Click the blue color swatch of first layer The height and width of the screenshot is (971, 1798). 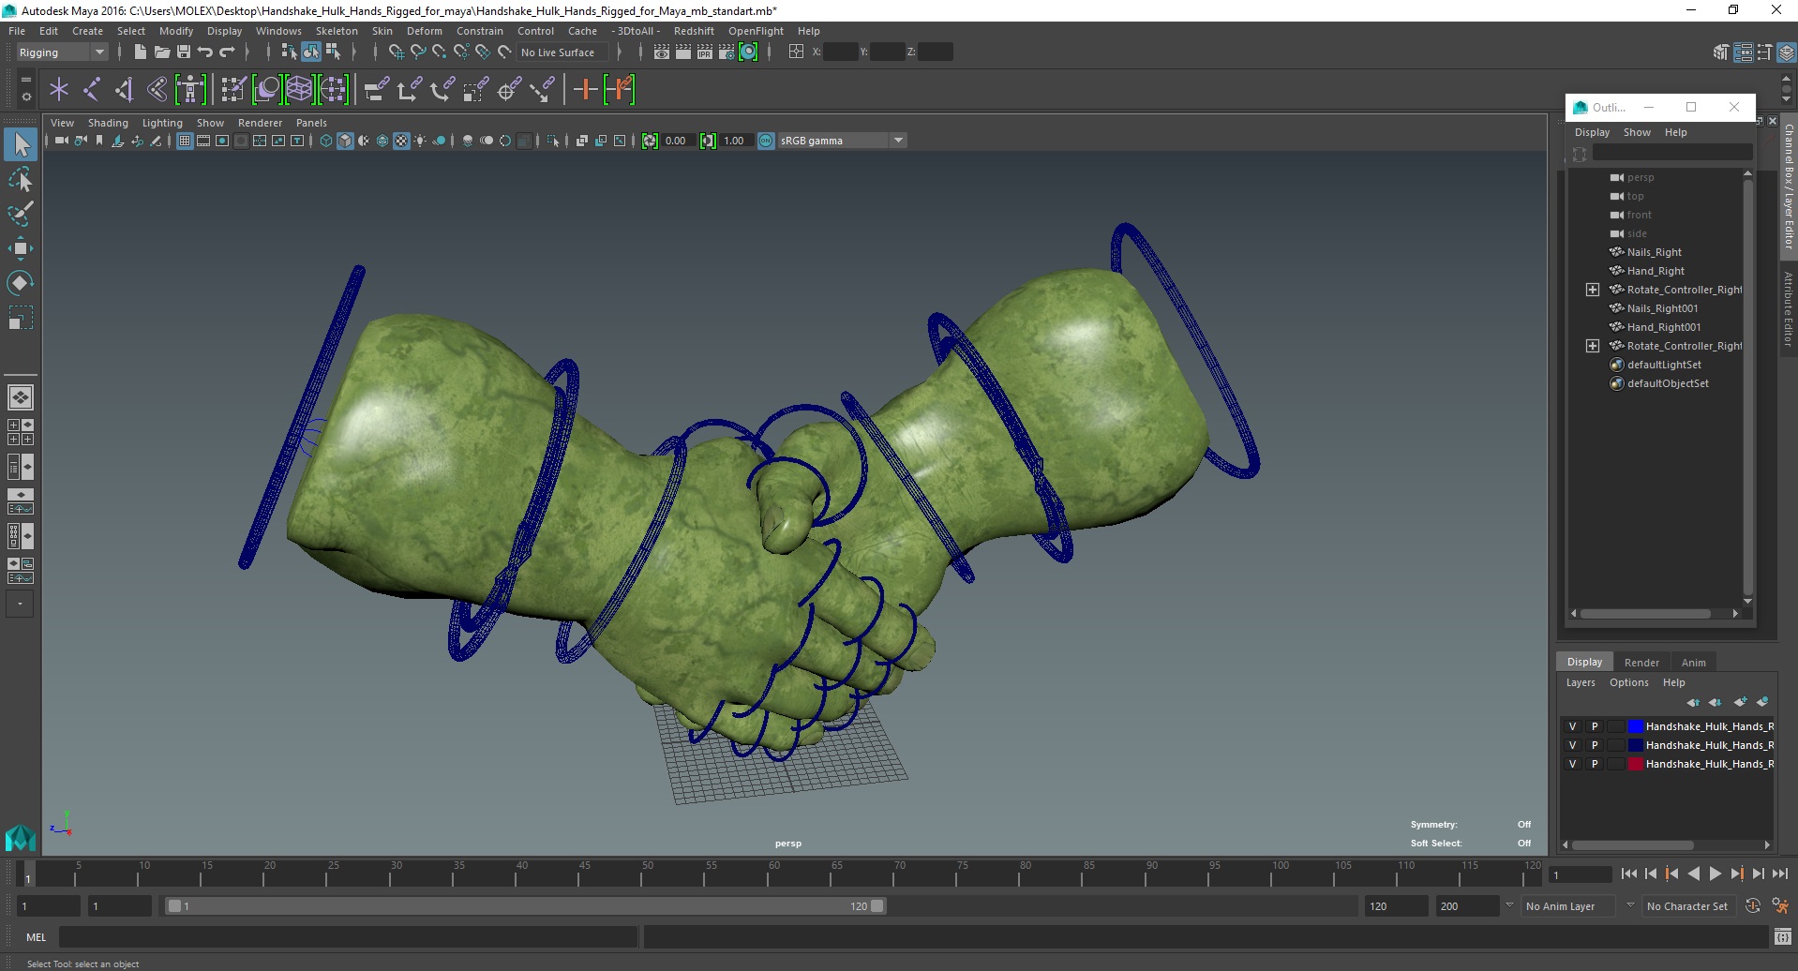pyautogui.click(x=1636, y=726)
